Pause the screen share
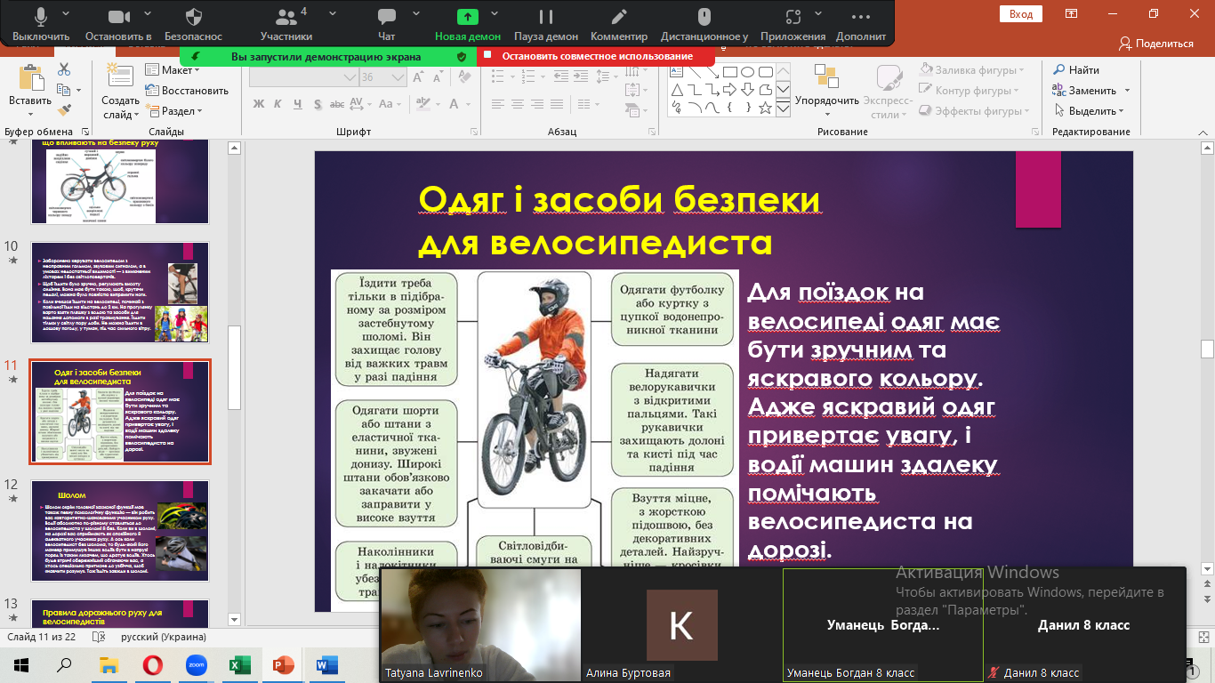The width and height of the screenshot is (1215, 683). tap(546, 18)
